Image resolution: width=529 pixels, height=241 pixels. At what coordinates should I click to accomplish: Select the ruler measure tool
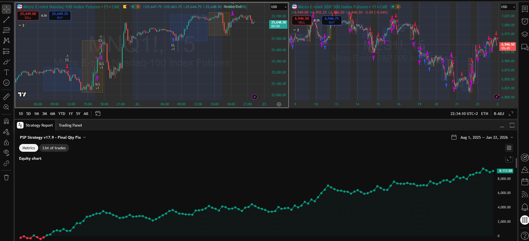point(6,96)
